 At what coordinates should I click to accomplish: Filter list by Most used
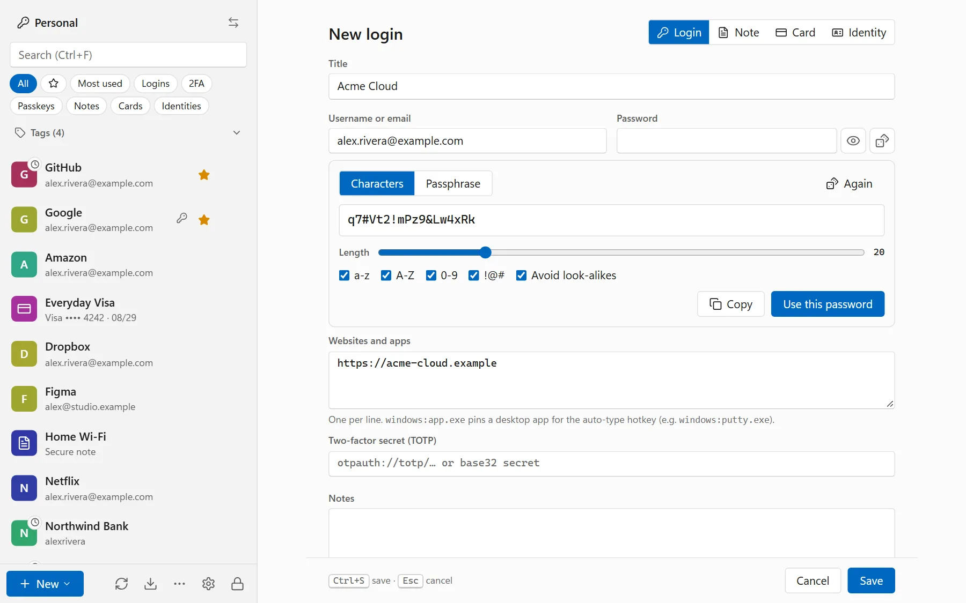click(x=100, y=84)
